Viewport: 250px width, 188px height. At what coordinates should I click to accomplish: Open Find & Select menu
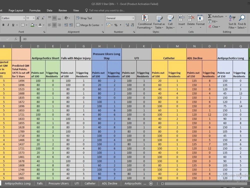242,22
